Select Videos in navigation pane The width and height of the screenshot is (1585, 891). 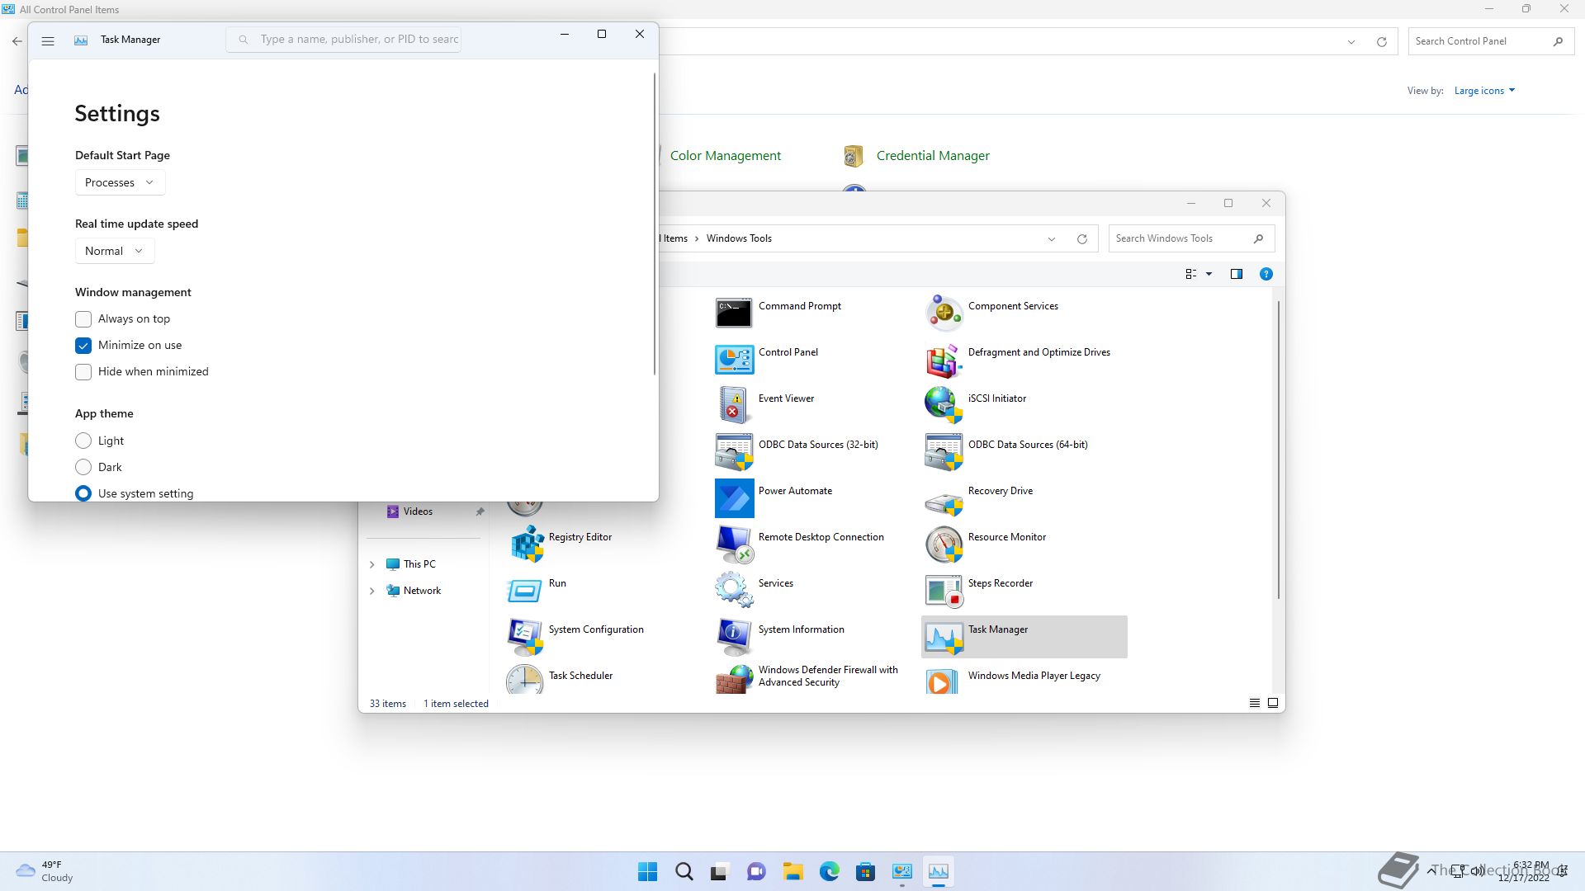point(418,511)
